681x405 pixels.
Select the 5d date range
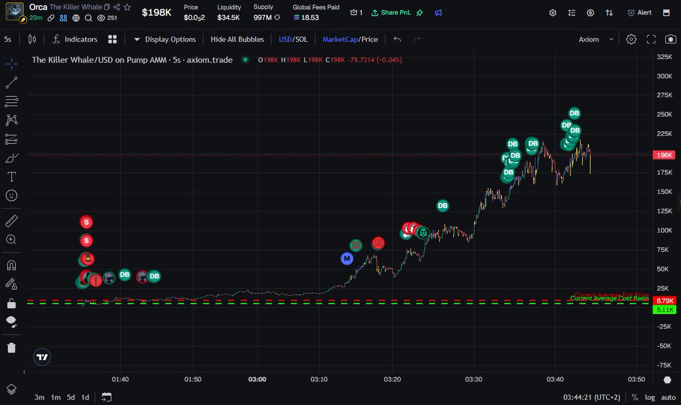tap(71, 397)
